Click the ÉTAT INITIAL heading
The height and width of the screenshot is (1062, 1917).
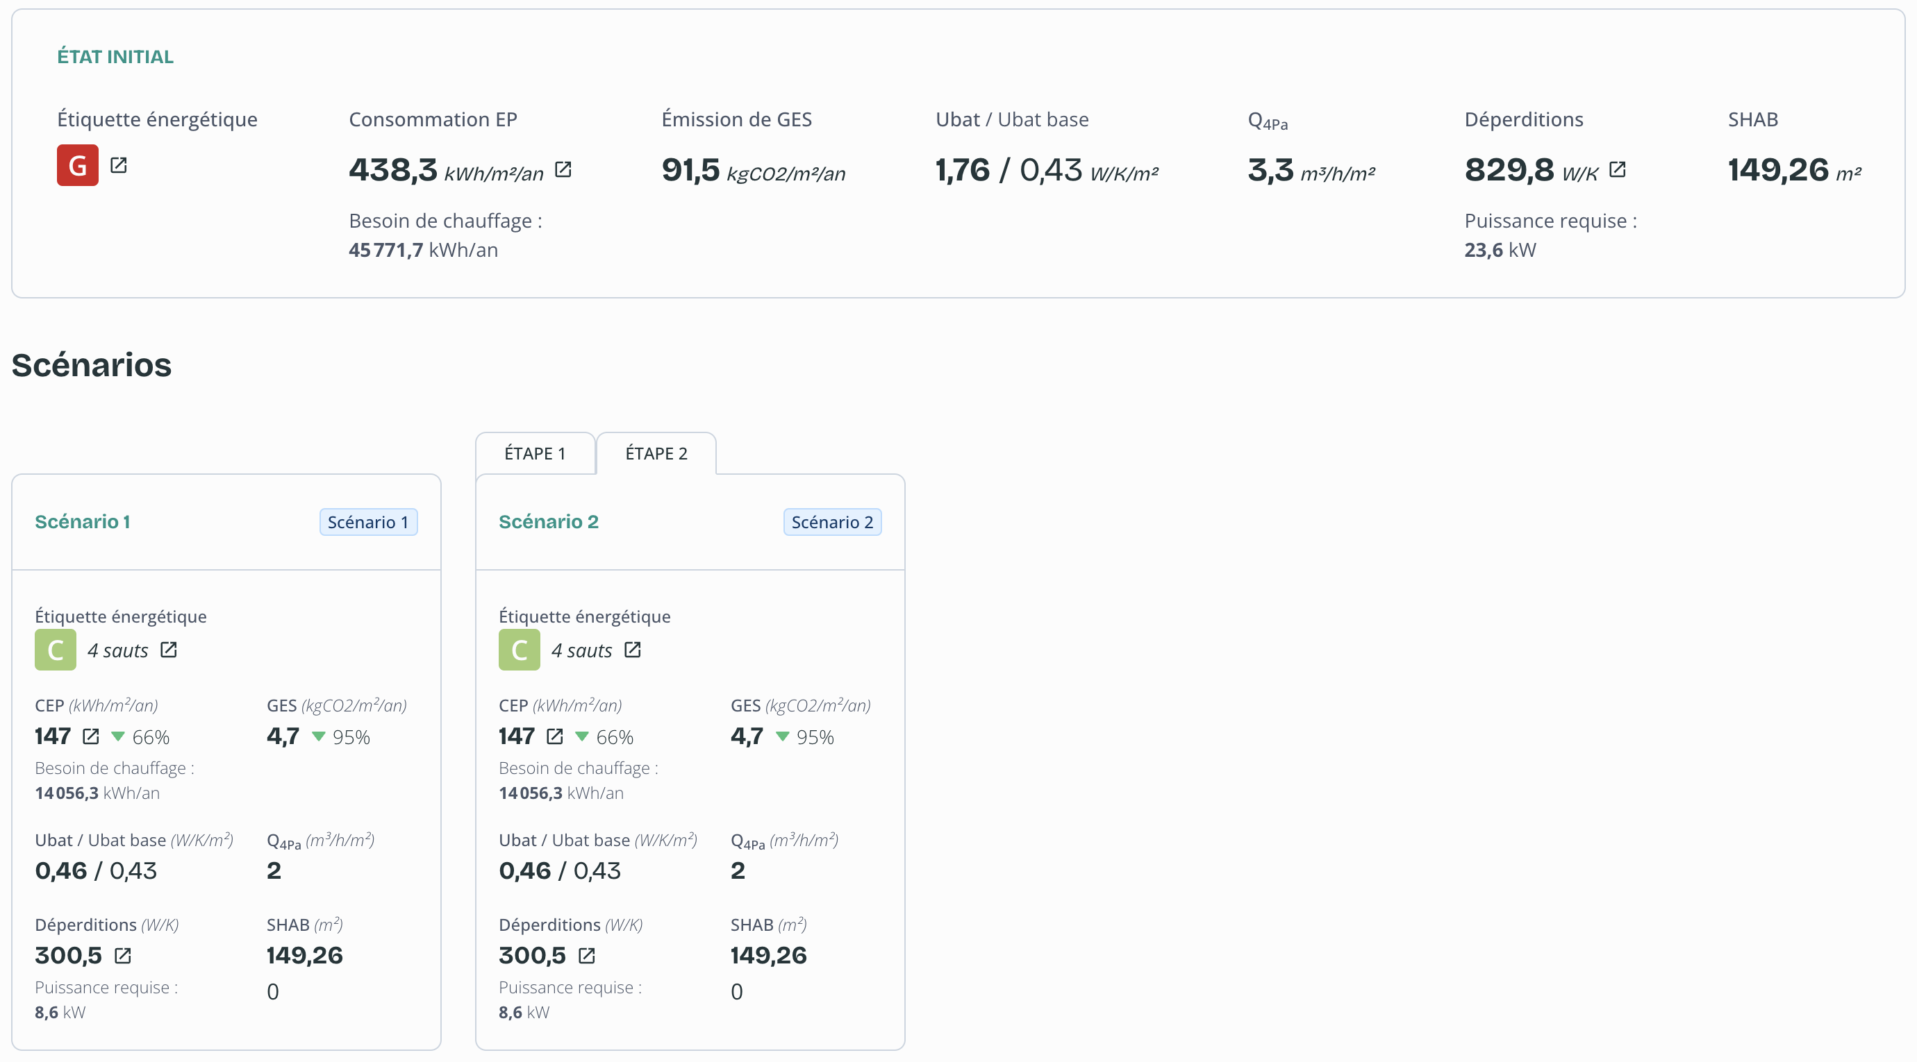coord(115,56)
